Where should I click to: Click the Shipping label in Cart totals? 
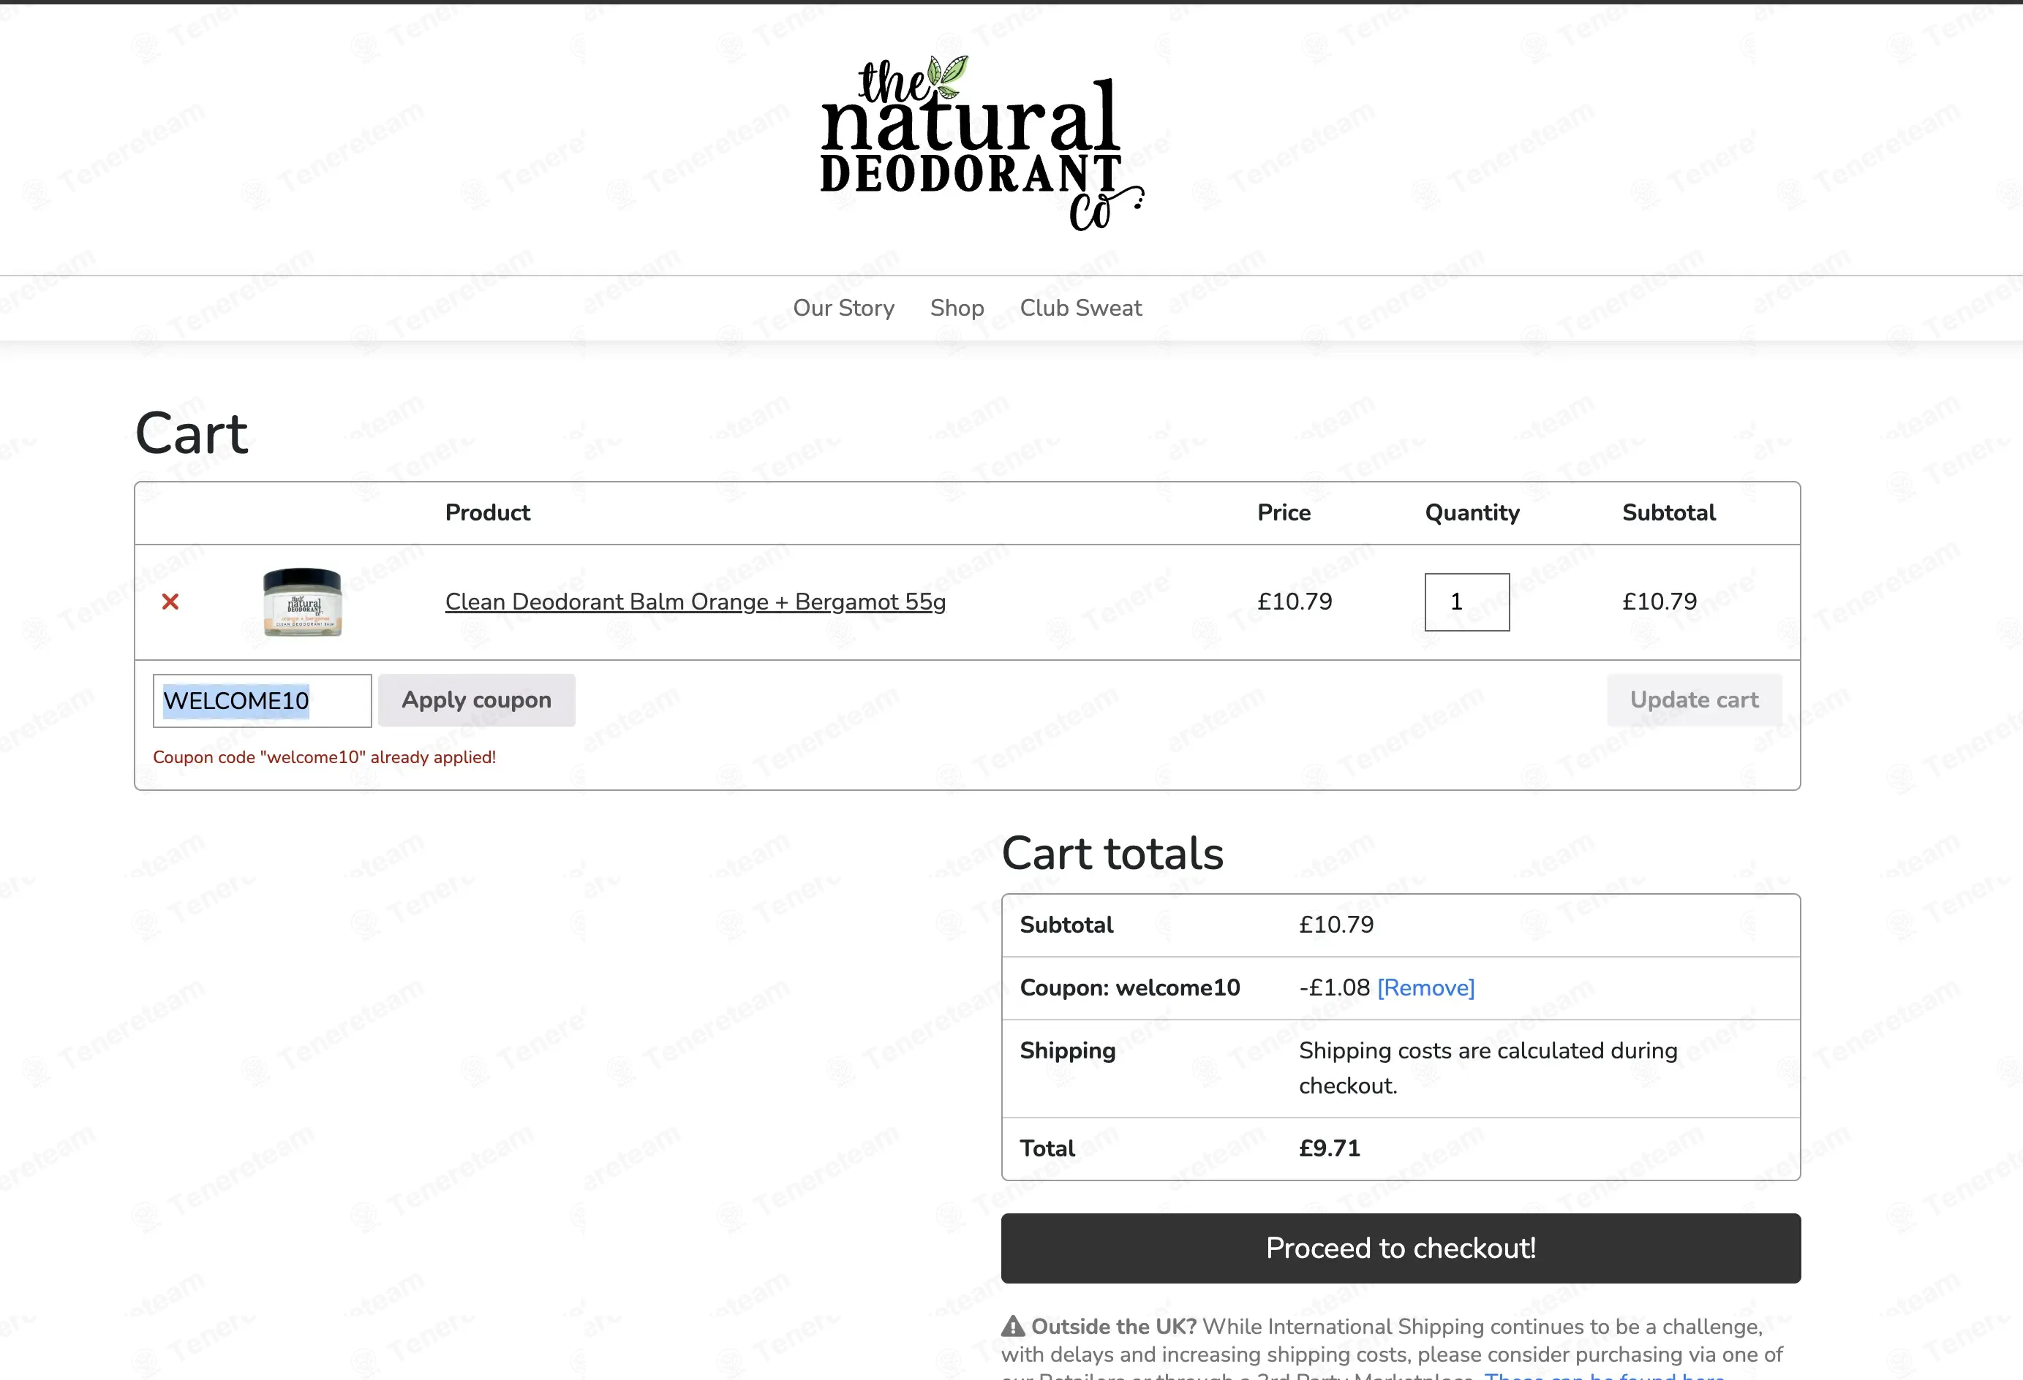click(x=1067, y=1051)
